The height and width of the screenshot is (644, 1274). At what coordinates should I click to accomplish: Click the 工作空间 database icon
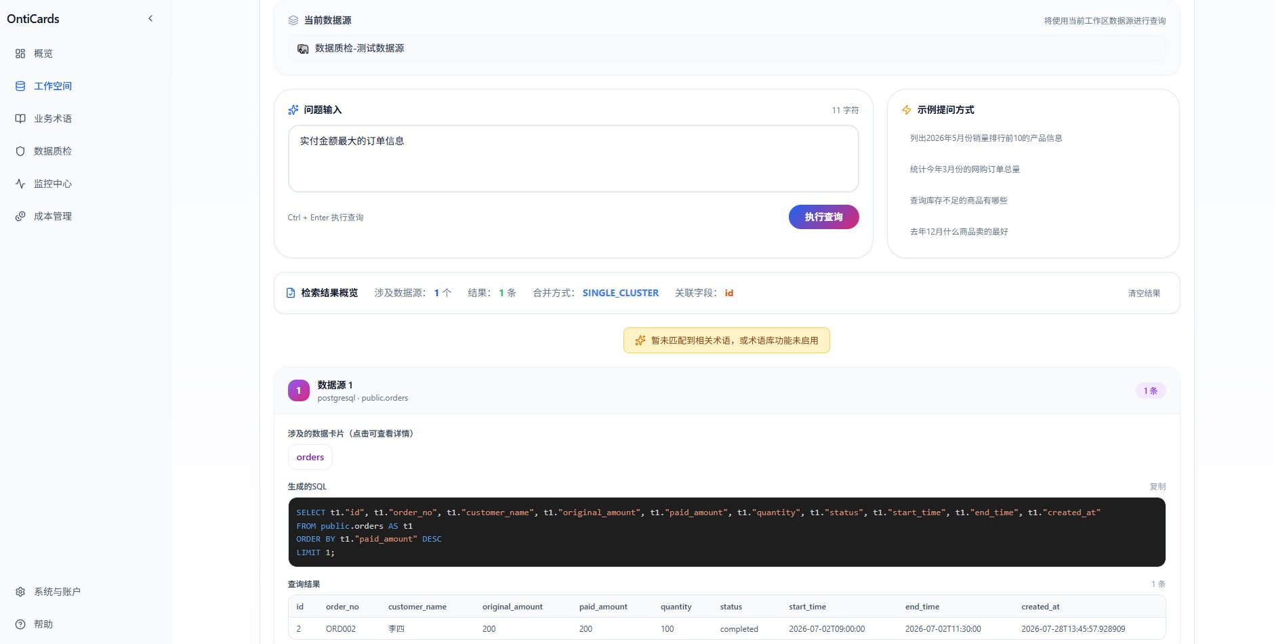click(20, 86)
